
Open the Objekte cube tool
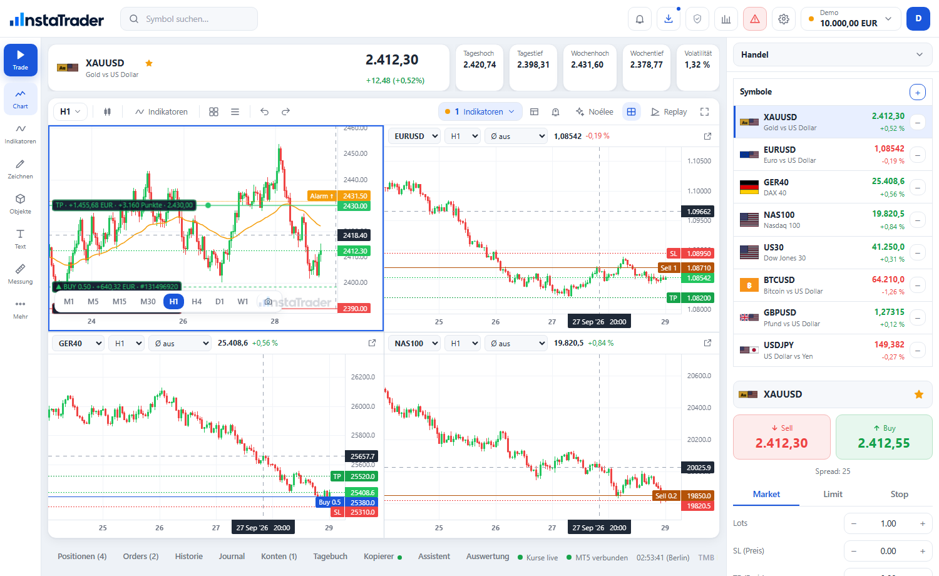coord(21,203)
